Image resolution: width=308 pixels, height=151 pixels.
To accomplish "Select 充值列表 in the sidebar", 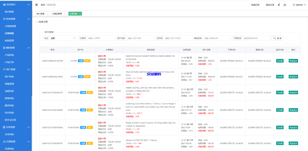I will 9,91.
